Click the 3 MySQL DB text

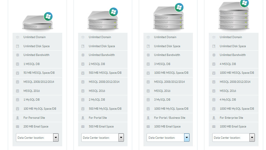tap(162, 100)
